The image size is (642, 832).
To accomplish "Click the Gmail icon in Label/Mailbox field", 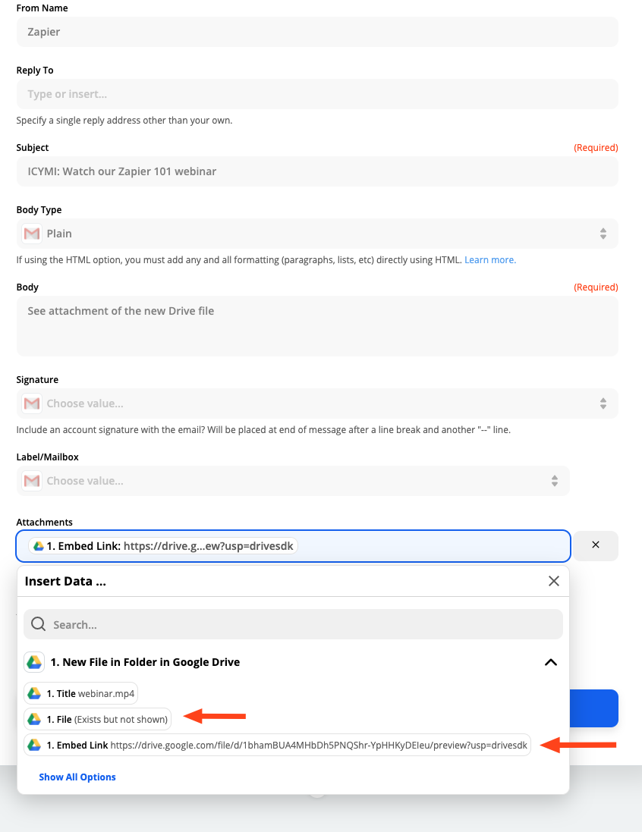I will click(x=32, y=481).
